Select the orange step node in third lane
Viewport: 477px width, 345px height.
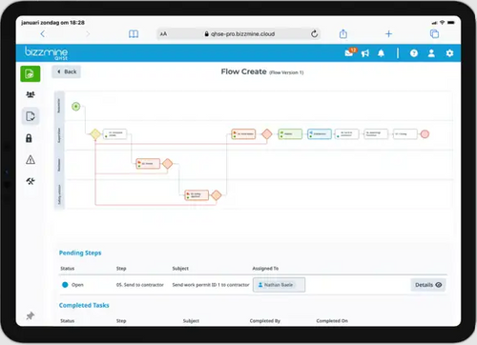[148, 164]
